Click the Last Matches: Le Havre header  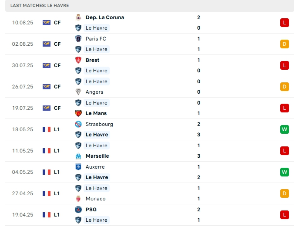click(x=40, y=5)
